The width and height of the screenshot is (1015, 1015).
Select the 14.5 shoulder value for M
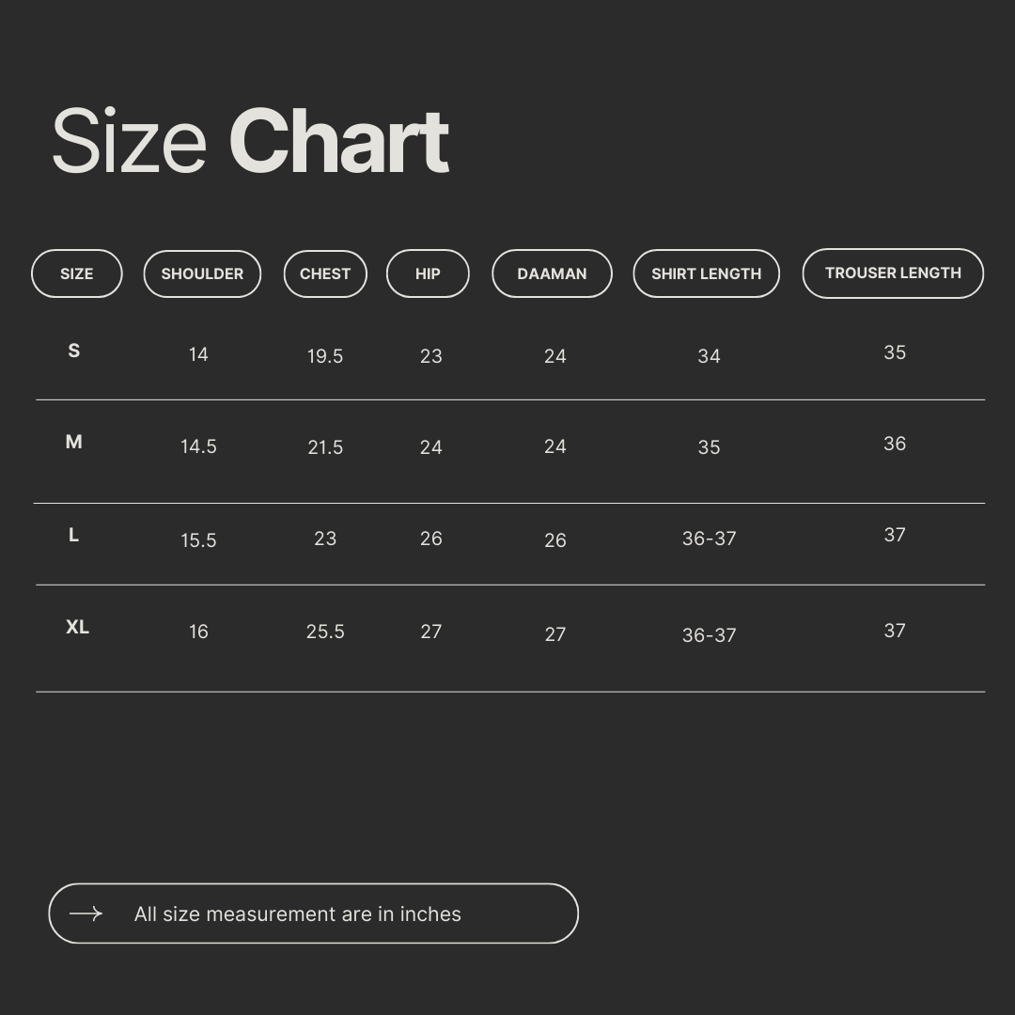pos(198,446)
